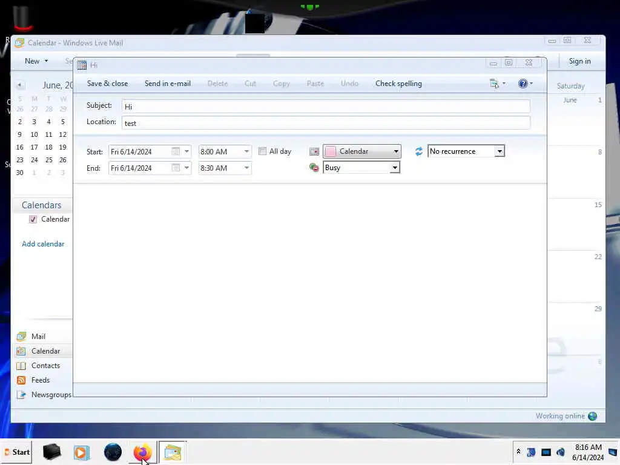Select June 30 in mini calendar

click(20, 173)
